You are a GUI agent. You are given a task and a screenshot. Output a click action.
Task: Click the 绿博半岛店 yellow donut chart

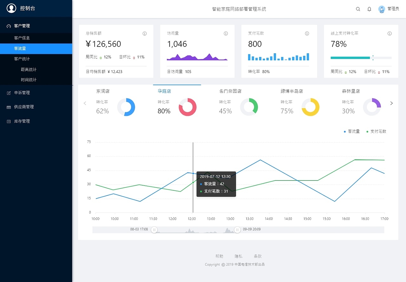pos(311,107)
